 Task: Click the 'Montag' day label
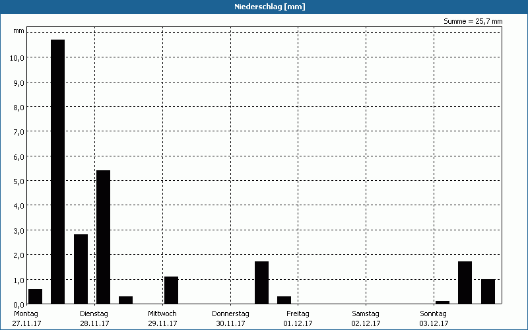[x=26, y=314]
